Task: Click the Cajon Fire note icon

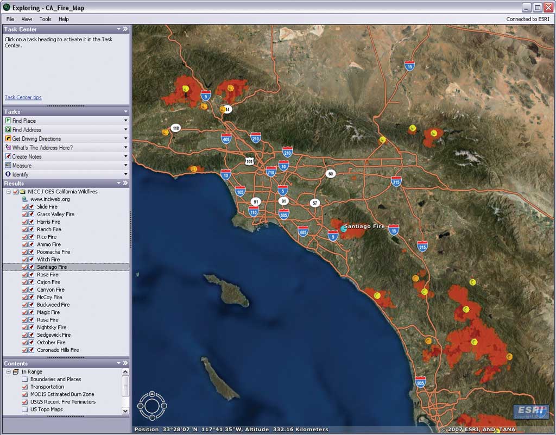Action: click(31, 282)
